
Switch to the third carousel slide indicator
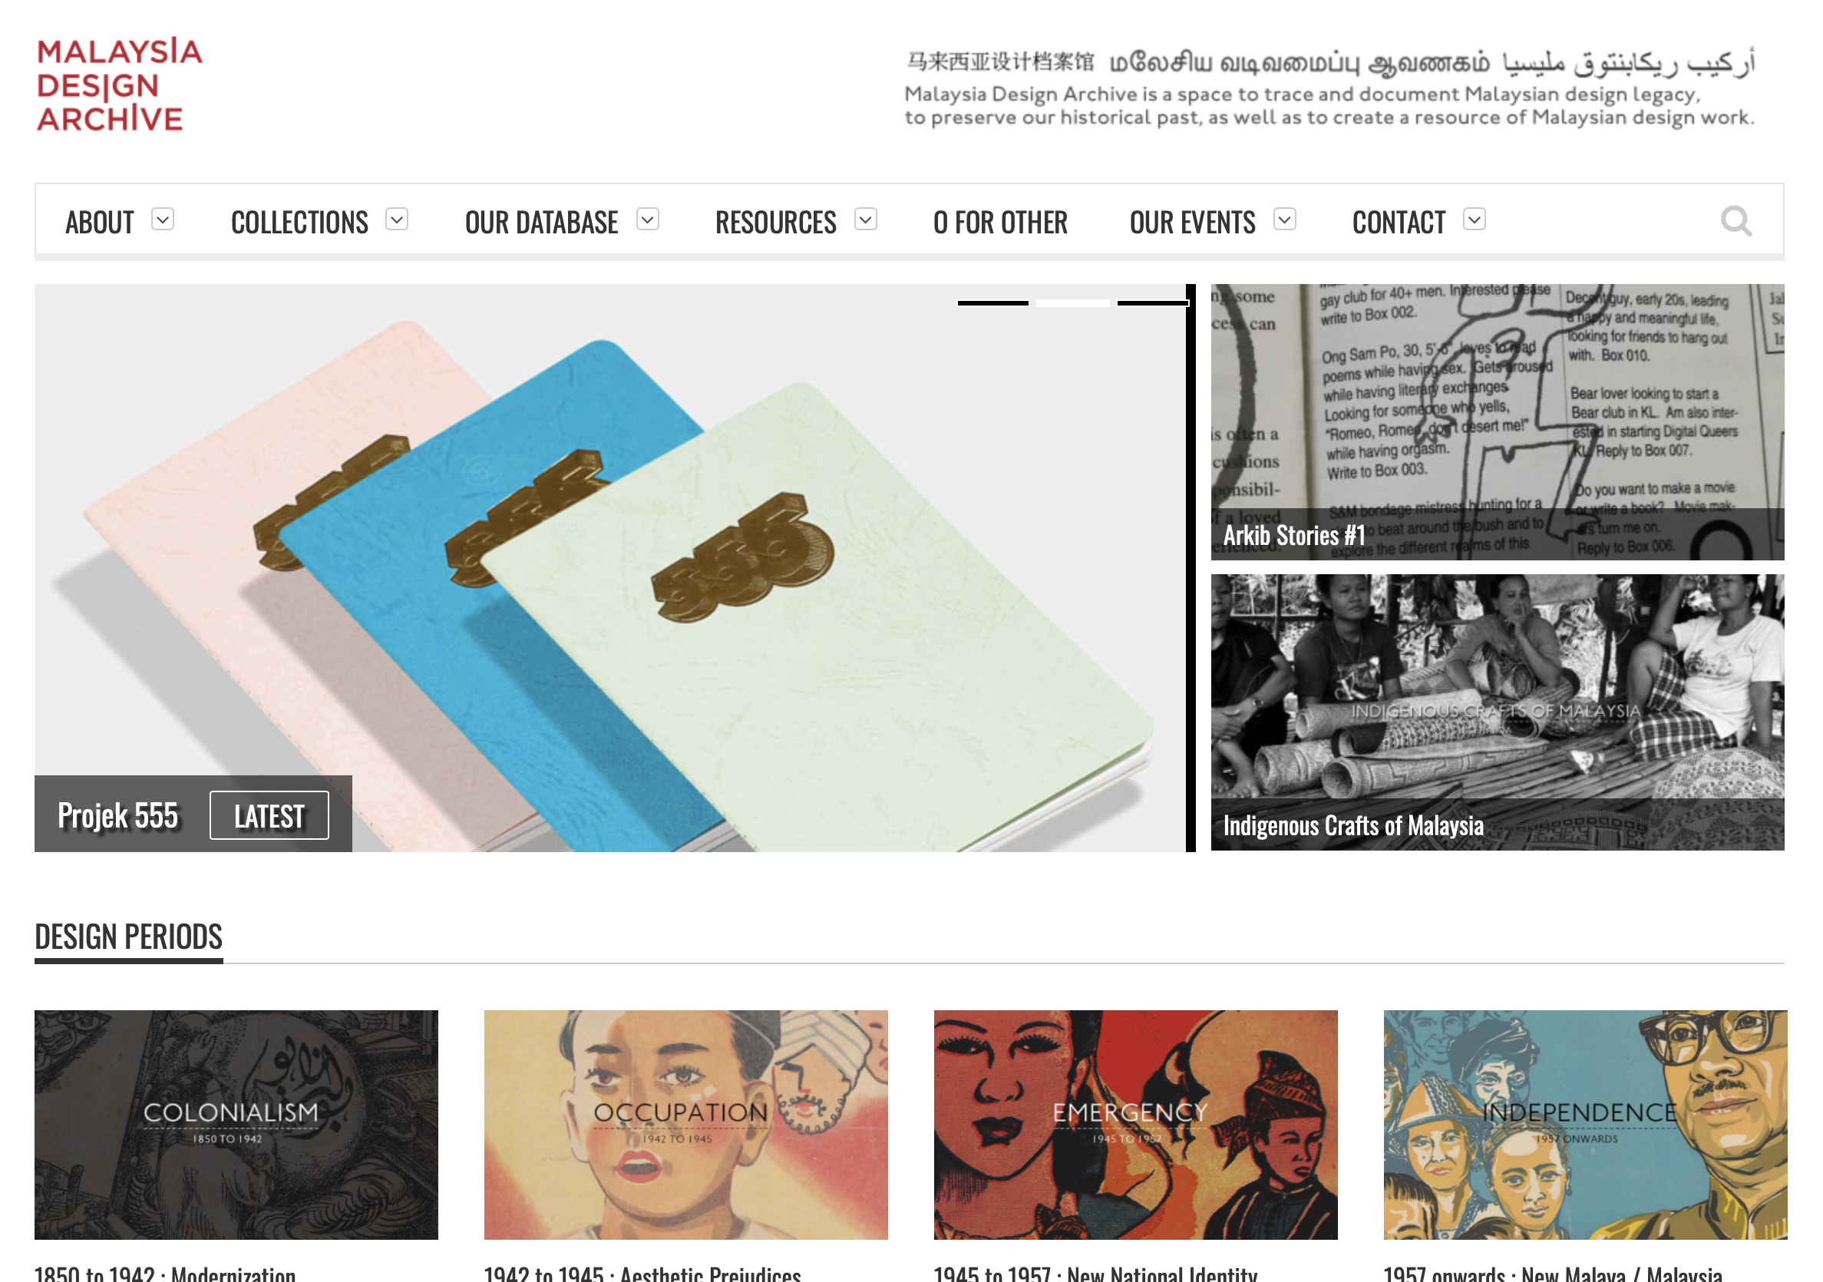coord(1152,302)
